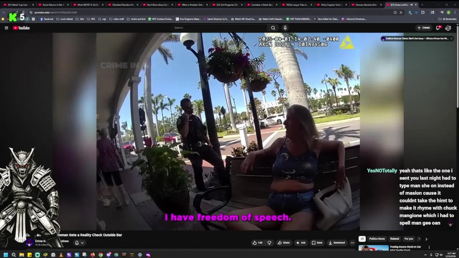Bookmark this page with star icon
The width and height of the screenshot is (459, 258).
tap(401, 12)
